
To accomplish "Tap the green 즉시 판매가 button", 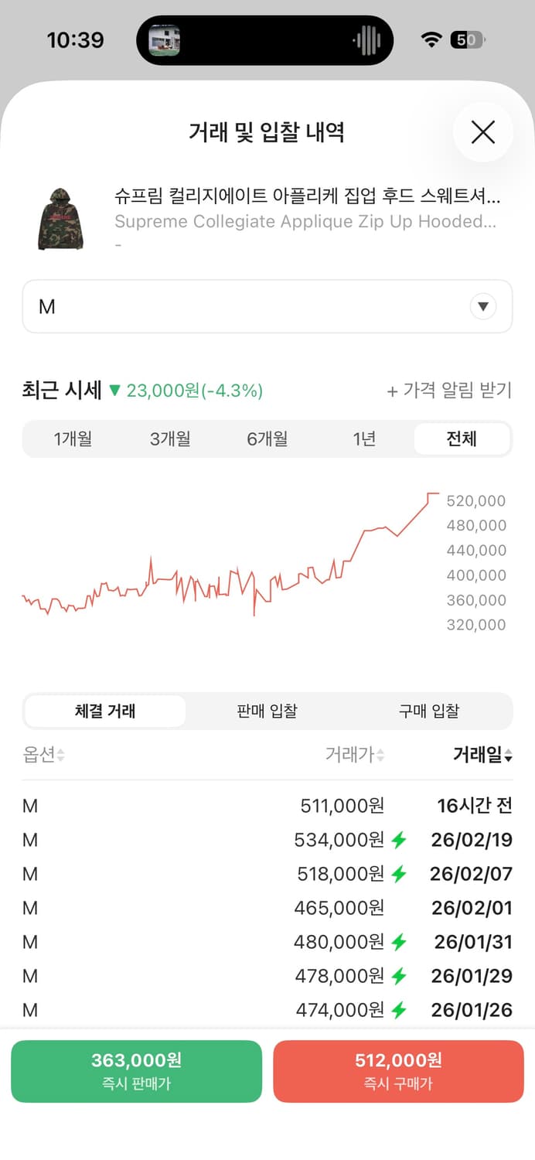I will click(136, 1071).
